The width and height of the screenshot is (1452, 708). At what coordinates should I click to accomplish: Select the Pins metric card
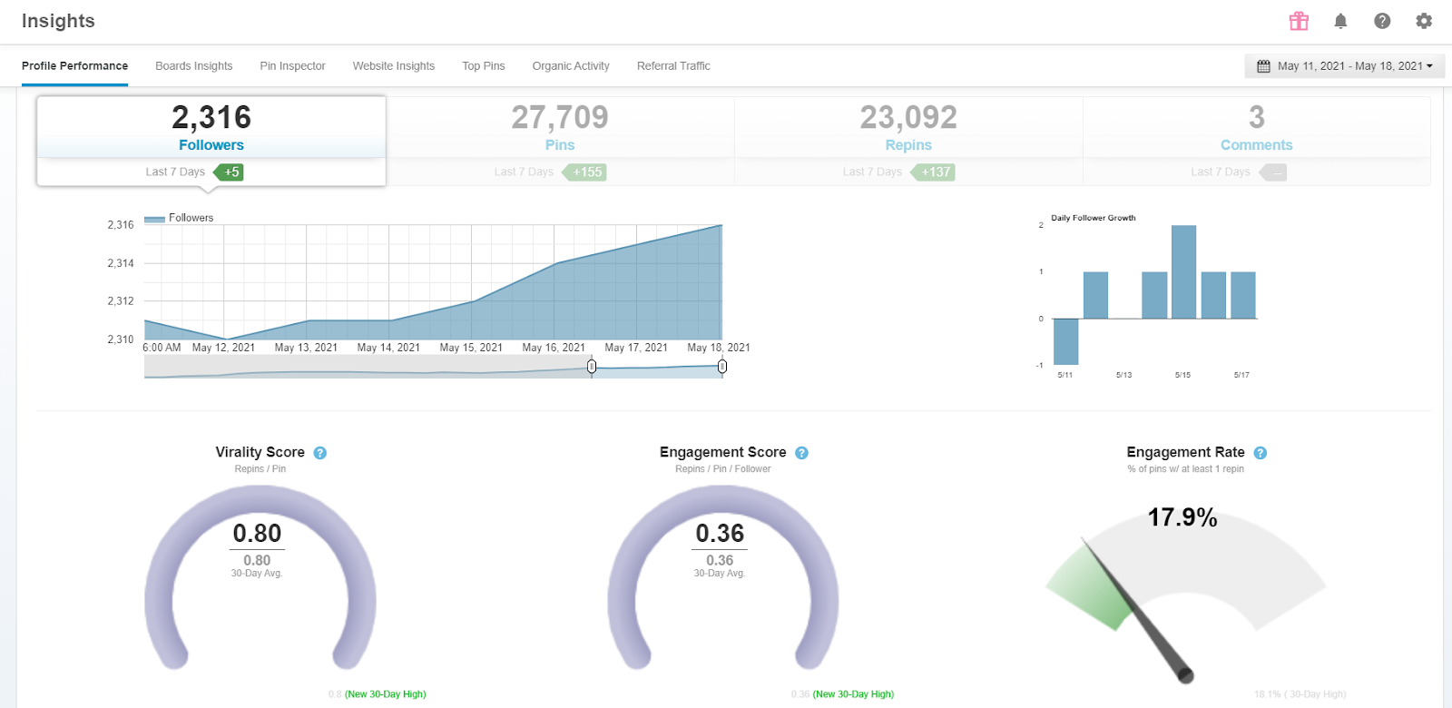pyautogui.click(x=560, y=141)
